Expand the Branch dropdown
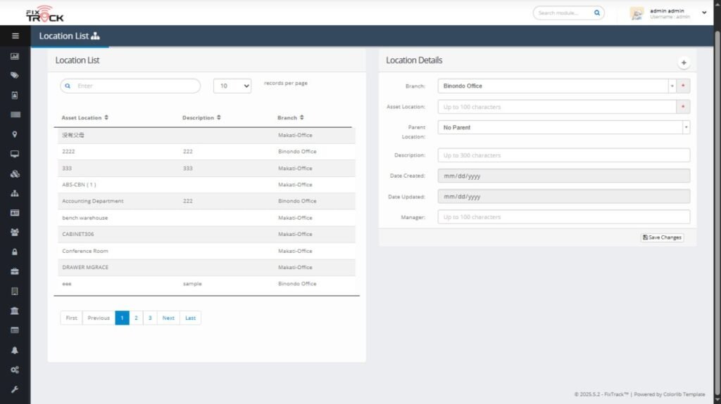721x404 pixels. pyautogui.click(x=672, y=86)
